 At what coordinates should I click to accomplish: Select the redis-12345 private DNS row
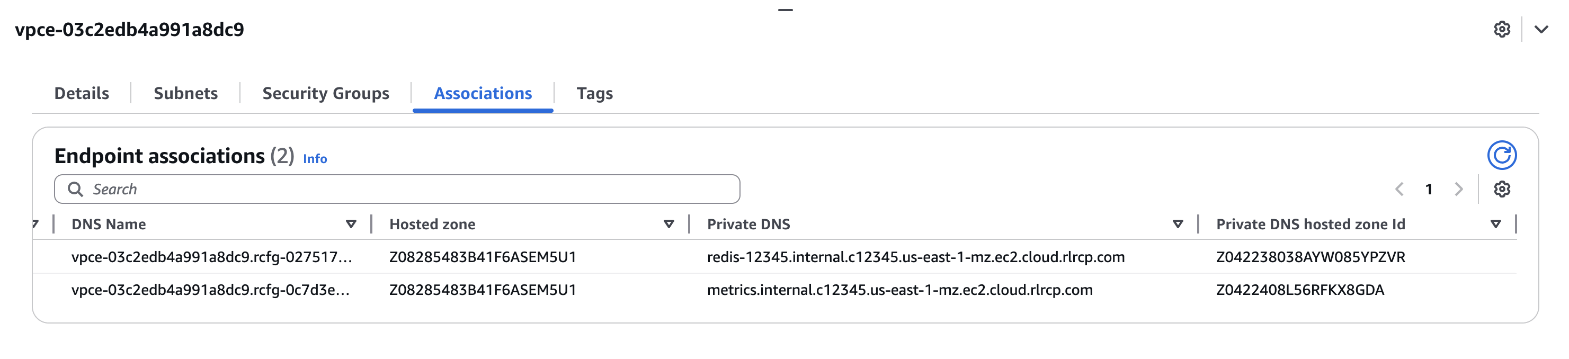click(x=915, y=257)
